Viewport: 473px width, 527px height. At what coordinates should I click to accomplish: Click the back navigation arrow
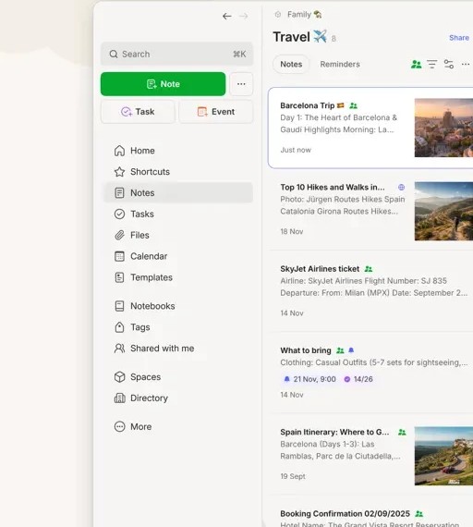tap(226, 16)
